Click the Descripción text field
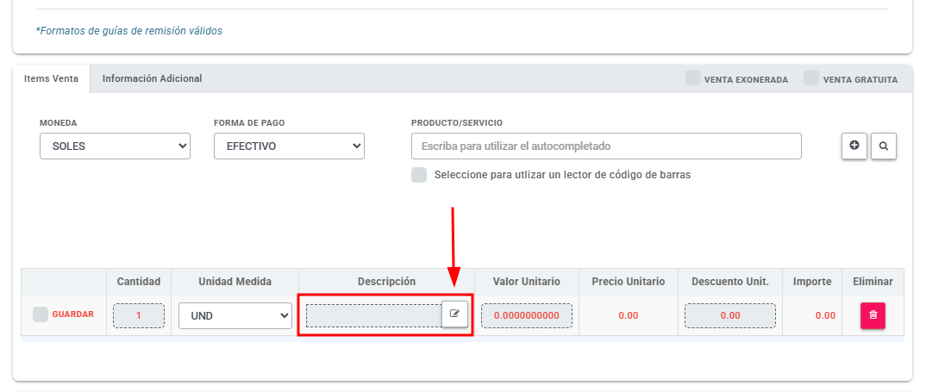Viewport: 926px width, 392px height. coord(374,315)
